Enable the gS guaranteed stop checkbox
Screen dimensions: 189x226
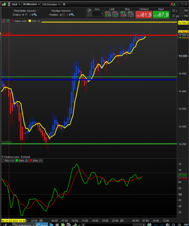[x=173, y=16]
